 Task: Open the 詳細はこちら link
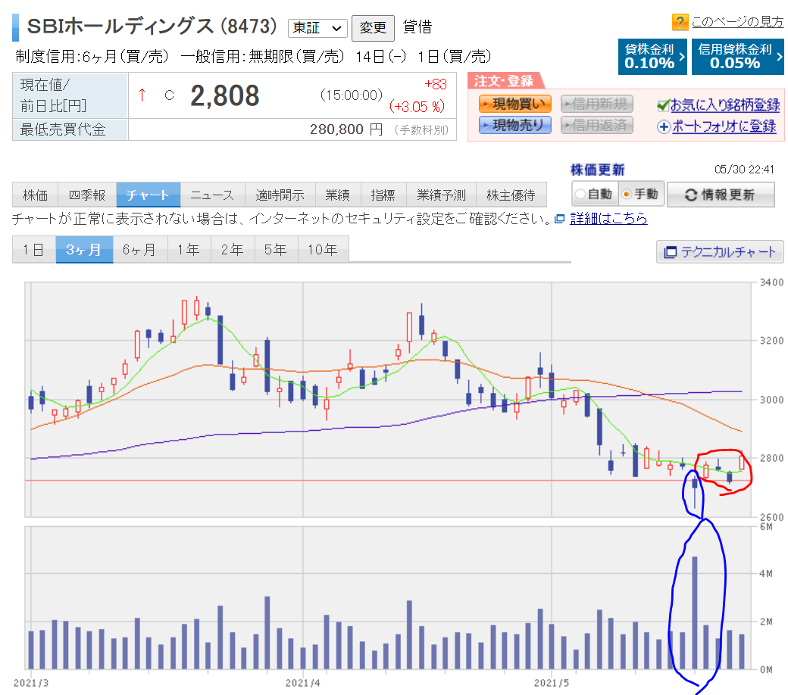(x=608, y=219)
